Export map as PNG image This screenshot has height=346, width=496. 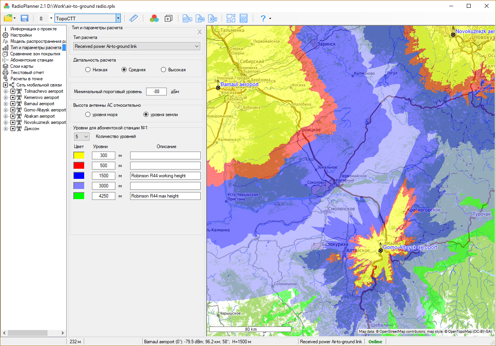(200, 18)
